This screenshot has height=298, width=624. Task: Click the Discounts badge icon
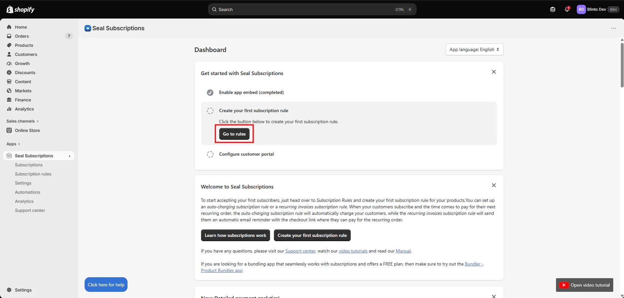9,72
